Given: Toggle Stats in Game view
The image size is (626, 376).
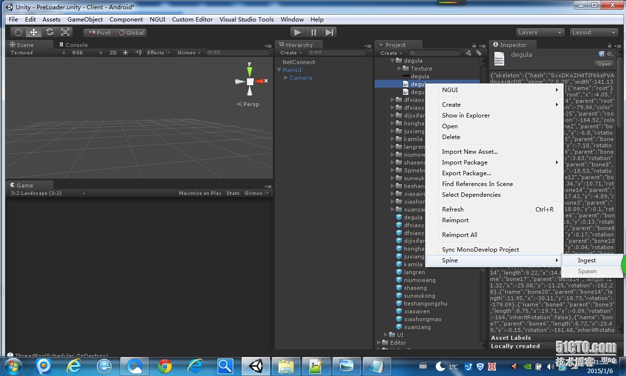Looking at the screenshot, I should [233, 193].
